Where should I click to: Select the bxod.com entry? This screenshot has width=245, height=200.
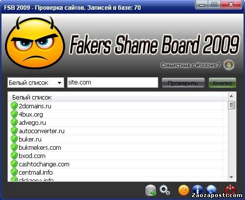(x=118, y=156)
